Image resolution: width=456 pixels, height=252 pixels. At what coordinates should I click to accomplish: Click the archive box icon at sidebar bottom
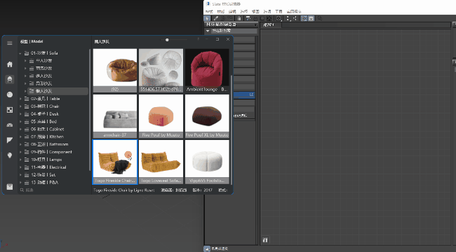10,187
